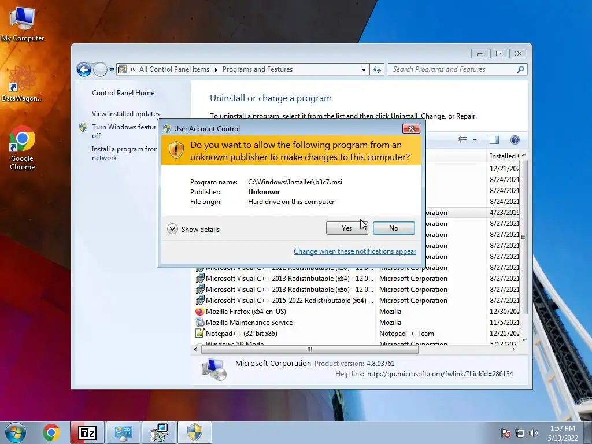Click the Mozilla Maintenance Service icon

pos(199,323)
